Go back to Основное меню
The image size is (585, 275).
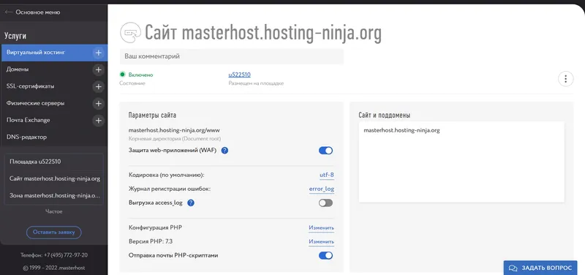coord(38,12)
